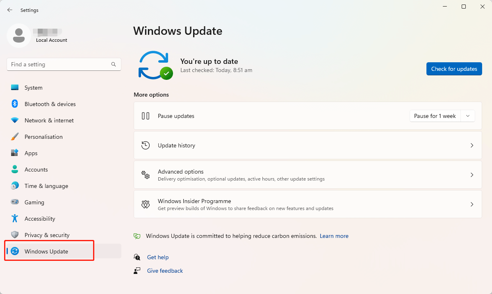Go to Gaming settings
This screenshot has height=294, width=492.
64,202
